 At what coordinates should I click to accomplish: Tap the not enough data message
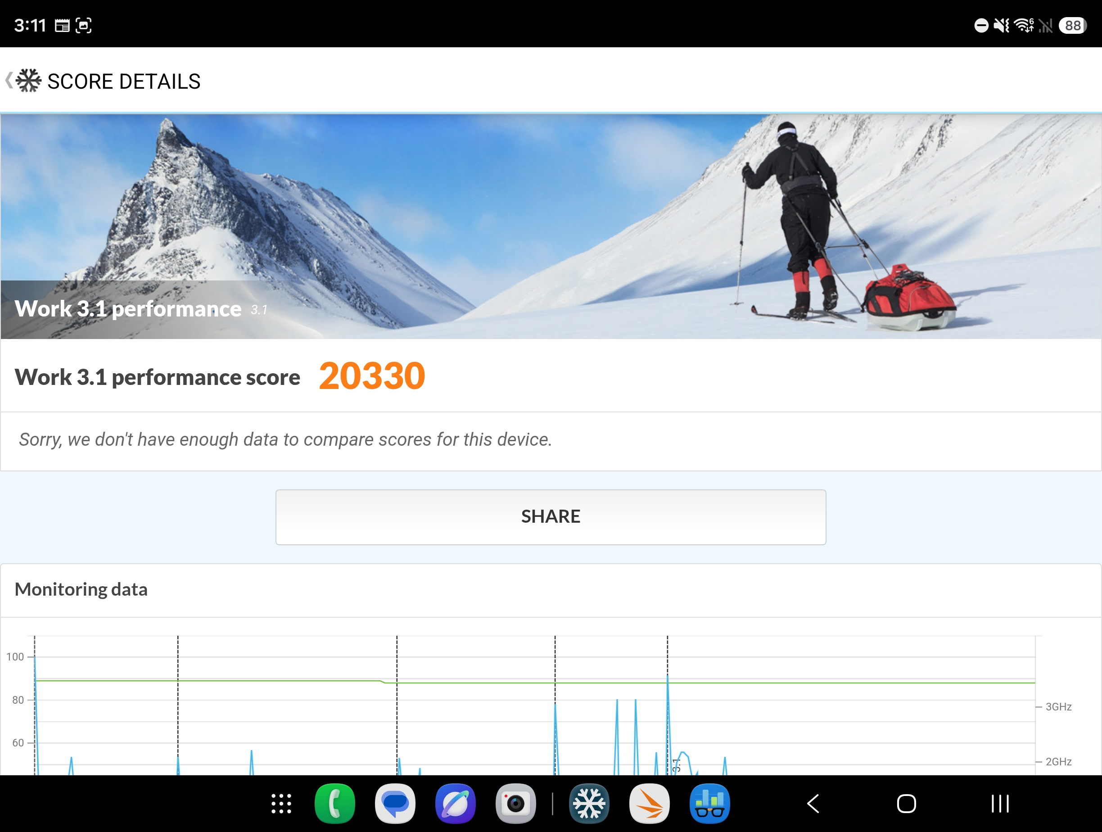point(285,439)
